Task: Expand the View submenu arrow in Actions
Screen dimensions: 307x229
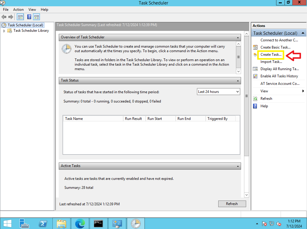Action: point(303,91)
